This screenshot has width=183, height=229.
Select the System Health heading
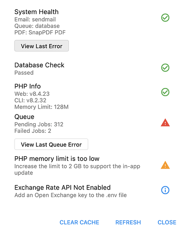(37, 12)
